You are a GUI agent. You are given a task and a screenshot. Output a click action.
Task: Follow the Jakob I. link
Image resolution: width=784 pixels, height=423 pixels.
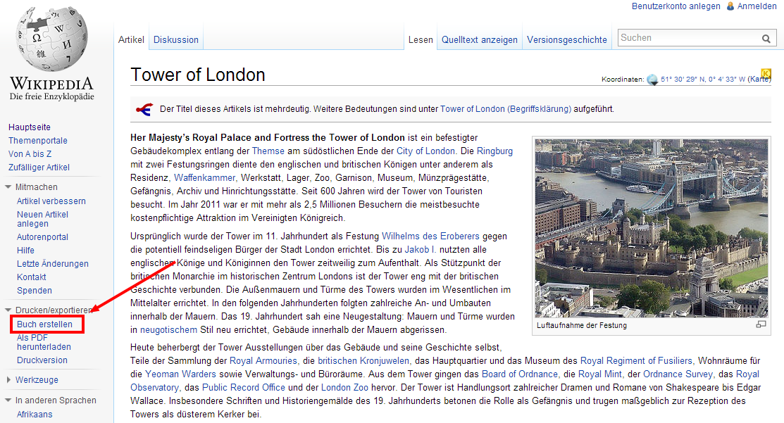421,250
